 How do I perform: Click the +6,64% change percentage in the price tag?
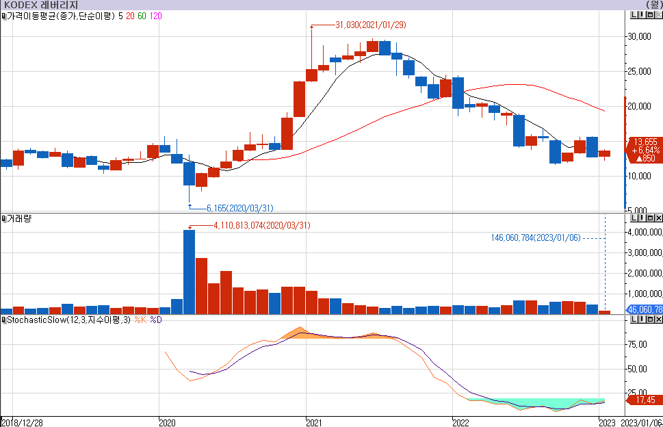(x=646, y=151)
